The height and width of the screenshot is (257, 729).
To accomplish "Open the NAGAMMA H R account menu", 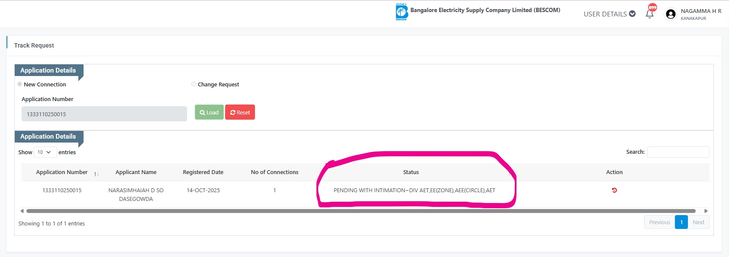I will point(700,11).
